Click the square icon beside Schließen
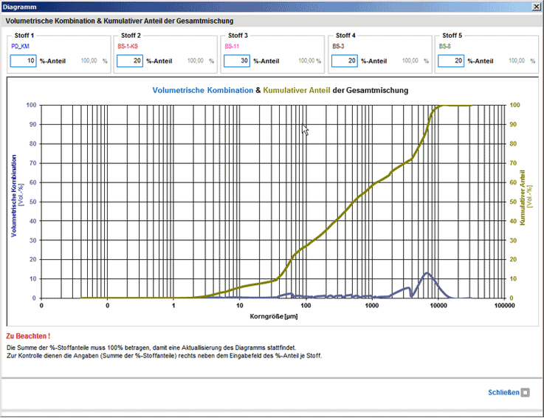The image size is (544, 418). pos(526,392)
